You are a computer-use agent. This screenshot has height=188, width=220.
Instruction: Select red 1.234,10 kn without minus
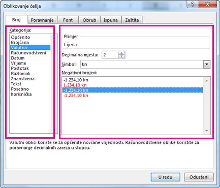click(133, 85)
